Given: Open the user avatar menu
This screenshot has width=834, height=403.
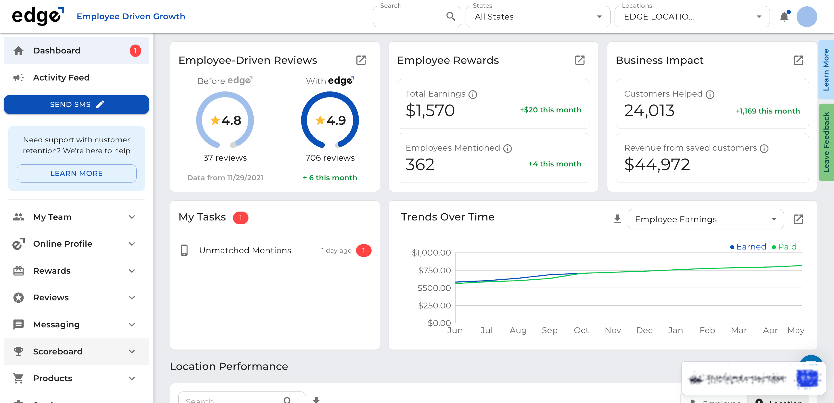Looking at the screenshot, I should pos(807,16).
